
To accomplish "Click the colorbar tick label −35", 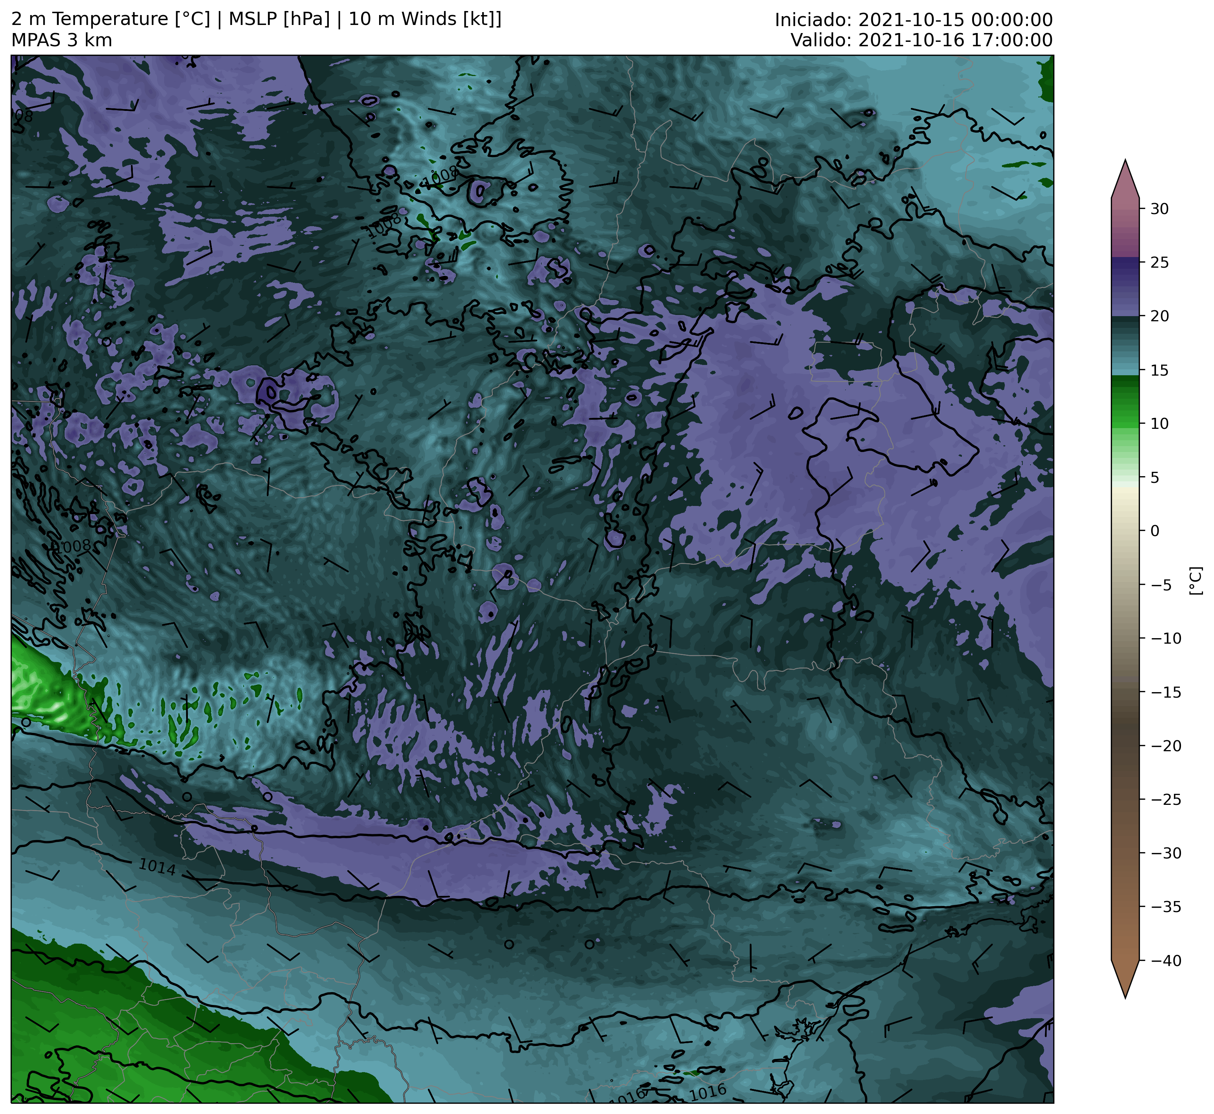I will pyautogui.click(x=1166, y=907).
